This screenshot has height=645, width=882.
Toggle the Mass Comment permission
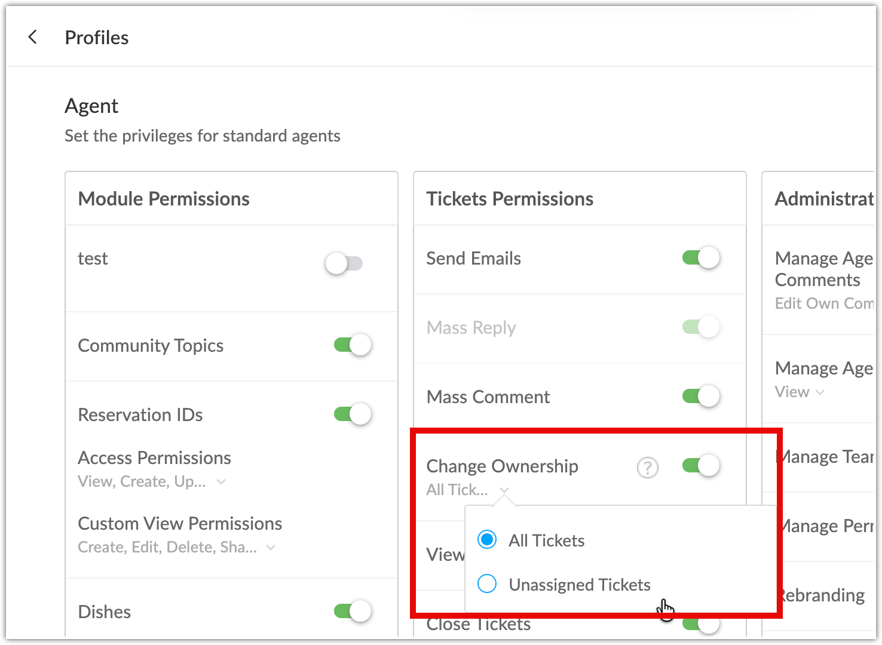701,396
